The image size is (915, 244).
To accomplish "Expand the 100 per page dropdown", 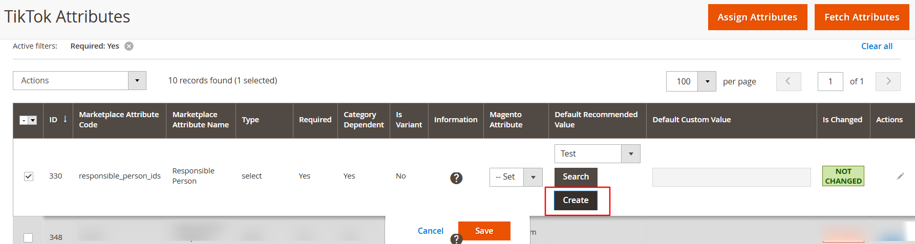I will coord(707,81).
